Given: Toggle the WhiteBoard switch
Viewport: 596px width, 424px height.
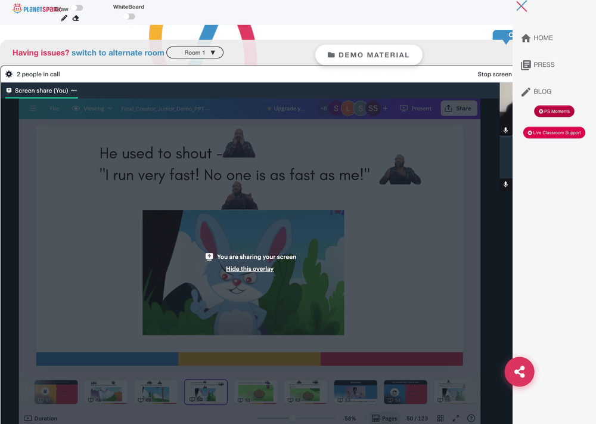Looking at the screenshot, I should (129, 16).
